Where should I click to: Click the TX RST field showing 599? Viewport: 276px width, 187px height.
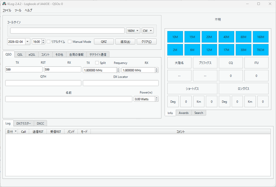(24, 69)
